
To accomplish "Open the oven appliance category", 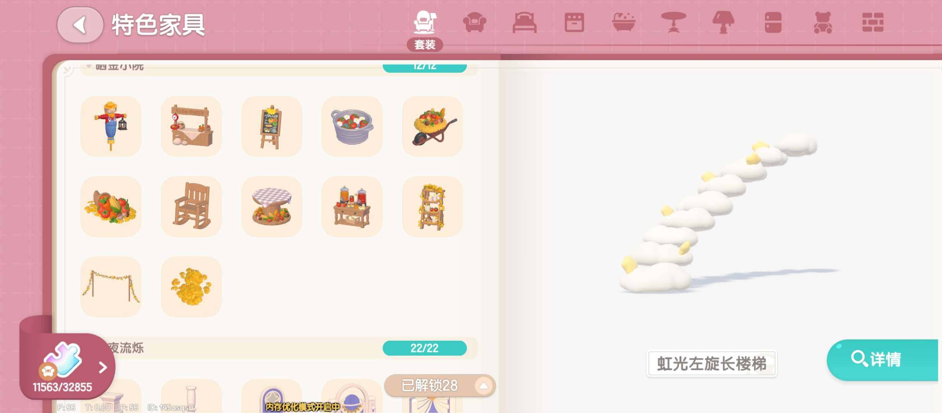I will (574, 22).
